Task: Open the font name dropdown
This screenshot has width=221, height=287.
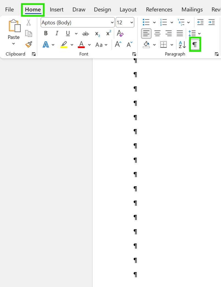Action: click(112, 23)
